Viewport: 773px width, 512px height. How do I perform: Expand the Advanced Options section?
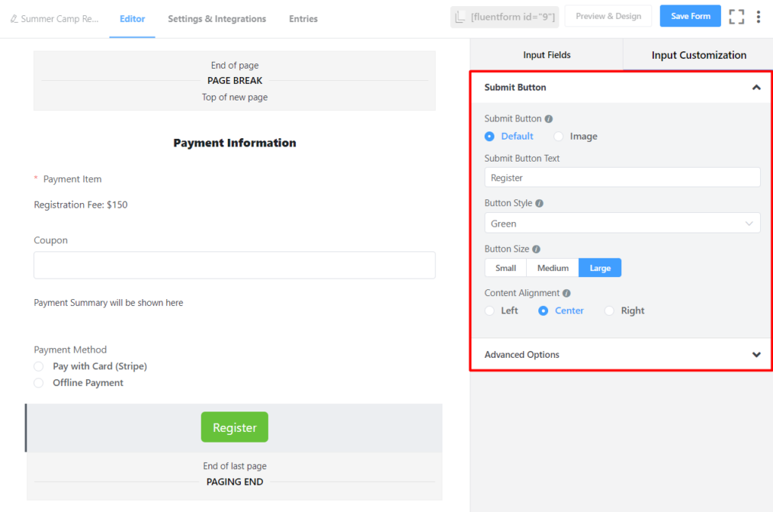621,355
